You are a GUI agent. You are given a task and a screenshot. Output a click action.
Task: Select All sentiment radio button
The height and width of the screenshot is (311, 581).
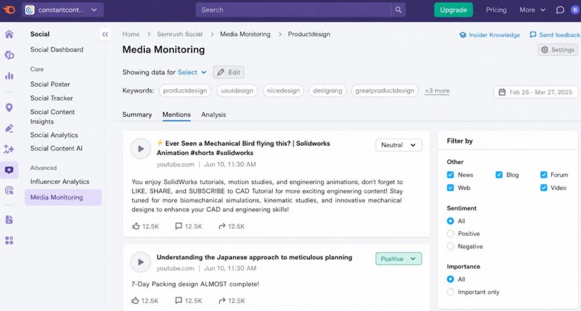click(450, 221)
